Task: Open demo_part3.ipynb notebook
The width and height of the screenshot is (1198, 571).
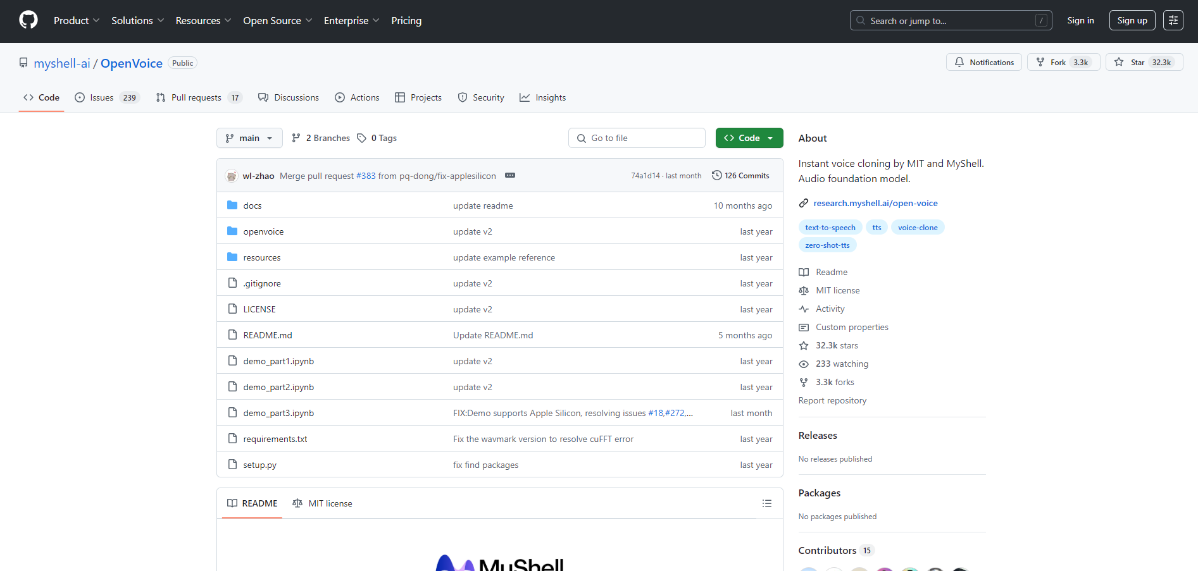Action: tap(278, 413)
